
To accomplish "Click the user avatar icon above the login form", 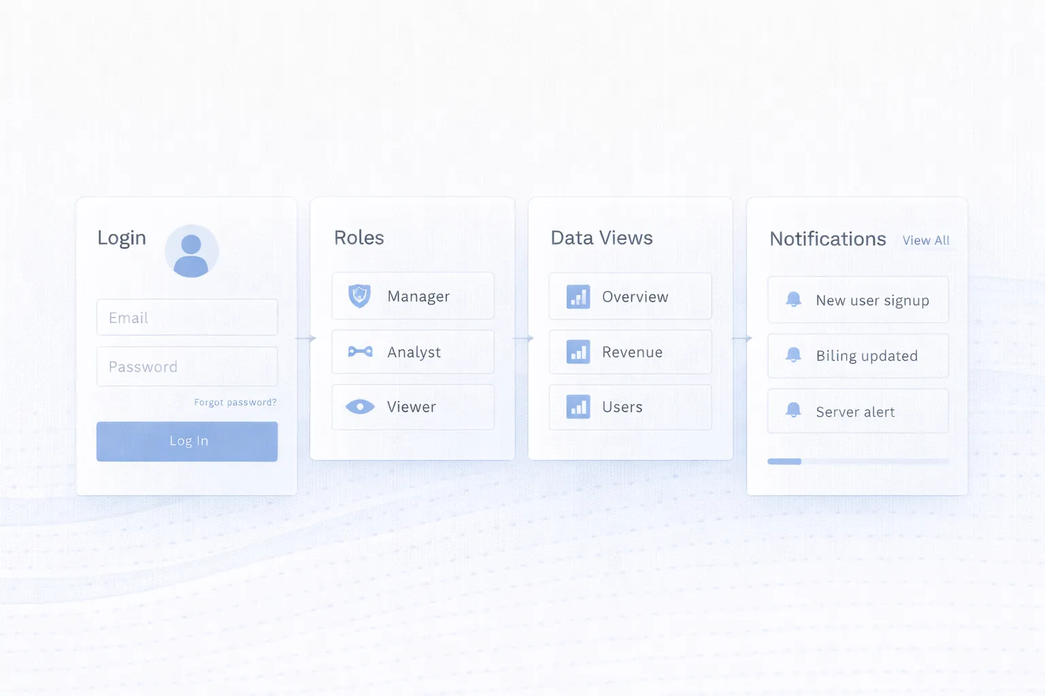I will 193,251.
